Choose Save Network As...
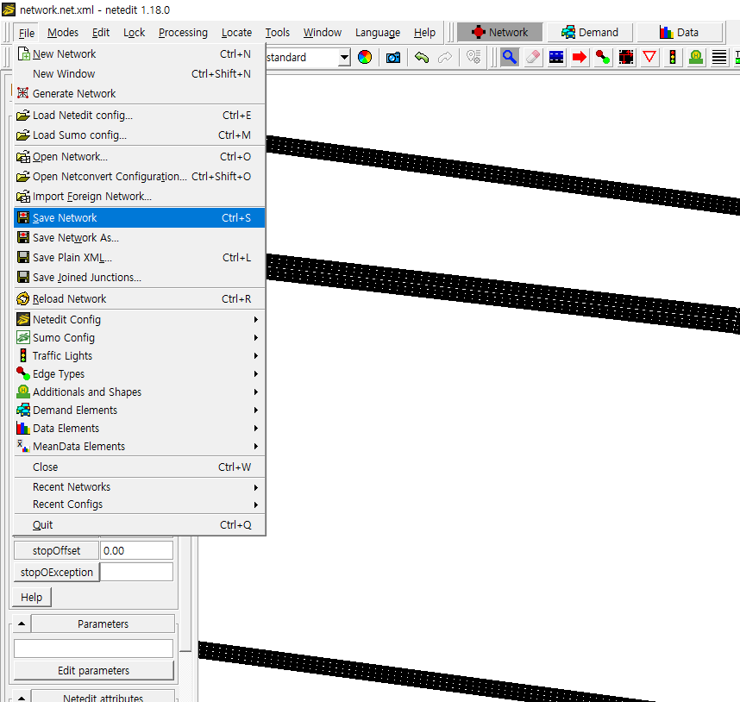This screenshot has width=740, height=702. pyautogui.click(x=140, y=238)
